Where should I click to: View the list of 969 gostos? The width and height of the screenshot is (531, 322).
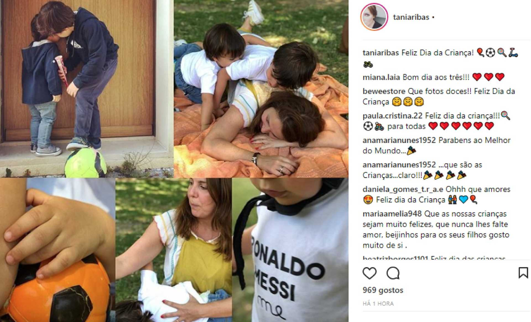(x=383, y=290)
